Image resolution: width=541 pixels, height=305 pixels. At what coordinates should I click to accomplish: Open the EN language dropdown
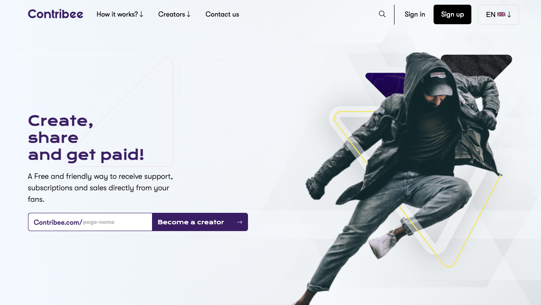[499, 14]
